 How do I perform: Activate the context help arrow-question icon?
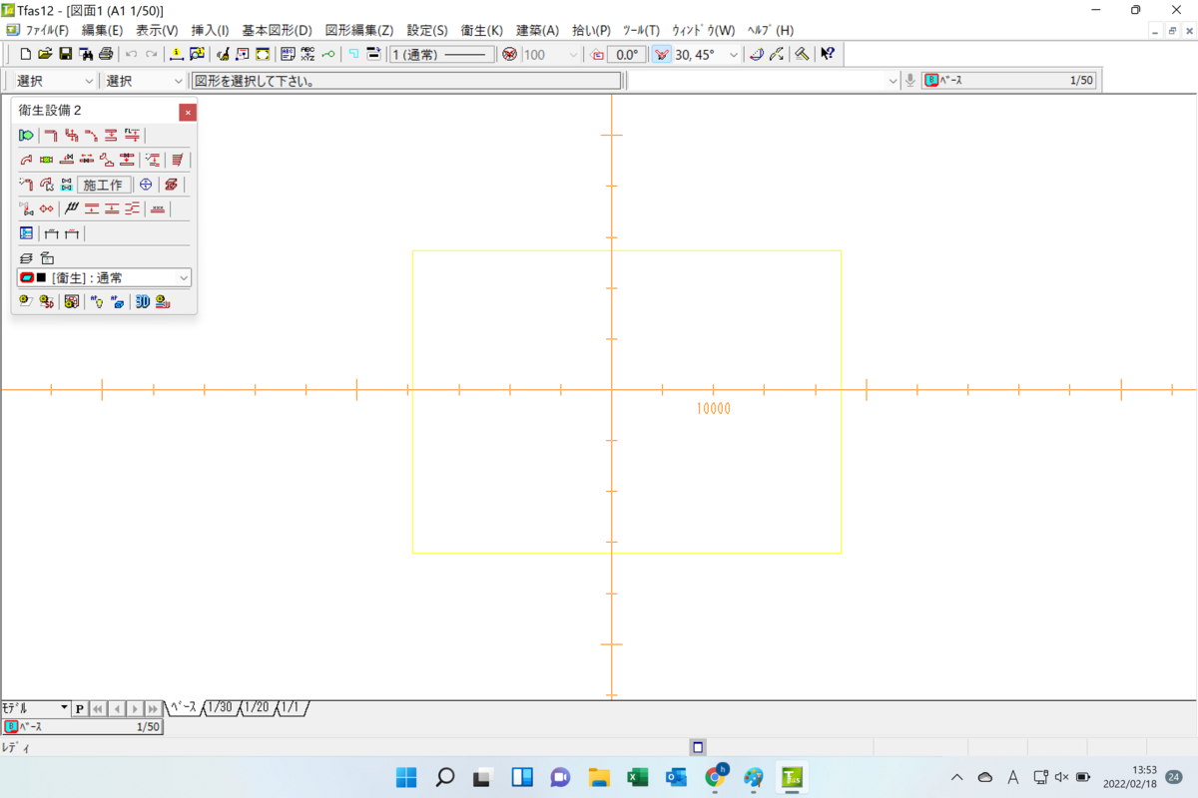(828, 55)
